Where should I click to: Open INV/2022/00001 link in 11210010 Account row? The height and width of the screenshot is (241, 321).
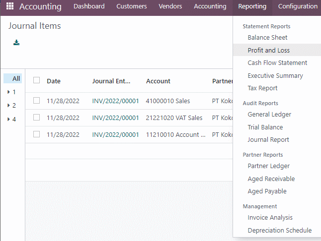tap(115, 135)
